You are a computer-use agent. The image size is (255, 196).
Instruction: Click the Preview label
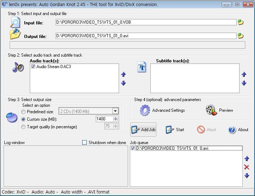(226, 110)
